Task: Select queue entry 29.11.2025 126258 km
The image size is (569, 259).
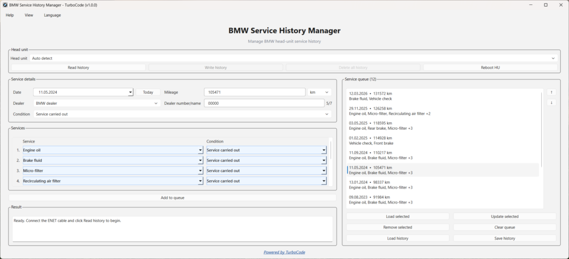Action: 442,111
